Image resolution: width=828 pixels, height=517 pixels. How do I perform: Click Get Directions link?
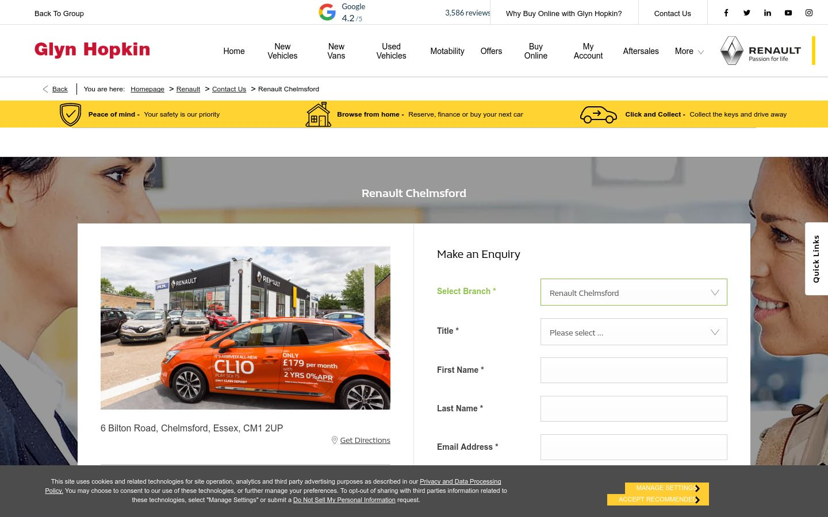pos(365,440)
